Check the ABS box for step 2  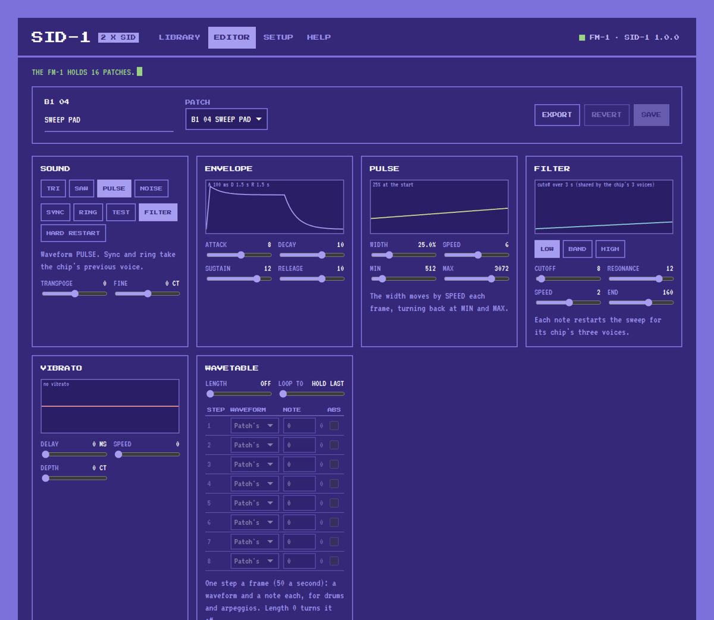click(334, 445)
